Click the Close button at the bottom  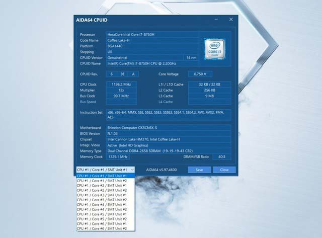(x=224, y=170)
